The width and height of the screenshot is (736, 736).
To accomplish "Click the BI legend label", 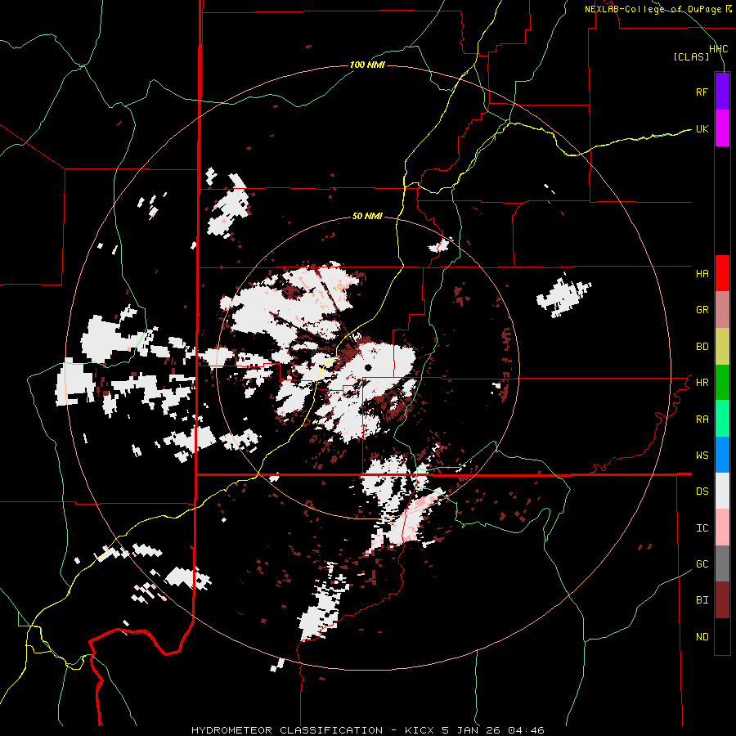I will [702, 600].
